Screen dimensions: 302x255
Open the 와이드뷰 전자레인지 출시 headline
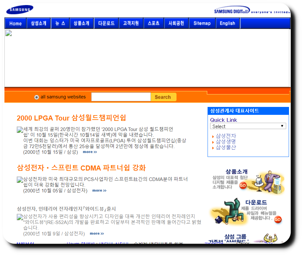coord(66,209)
